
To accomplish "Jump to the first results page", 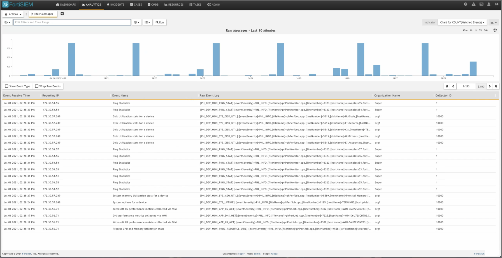I will coord(447,86).
